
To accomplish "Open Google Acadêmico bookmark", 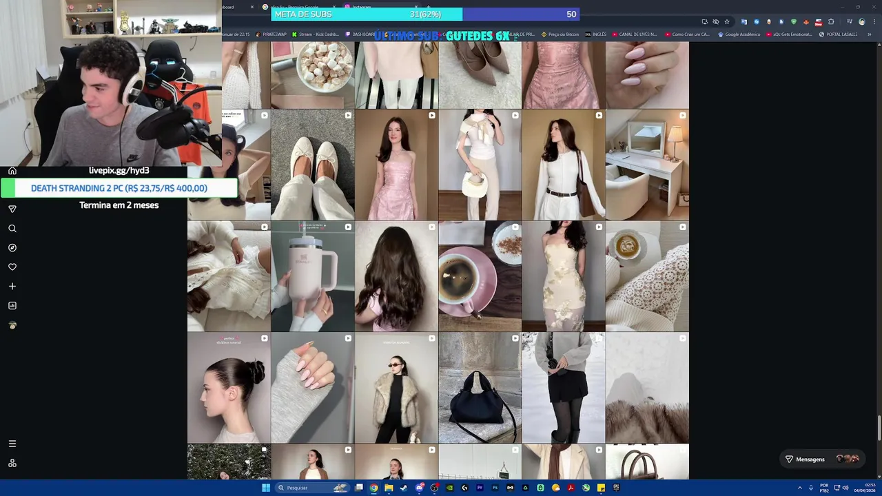I will (x=739, y=34).
